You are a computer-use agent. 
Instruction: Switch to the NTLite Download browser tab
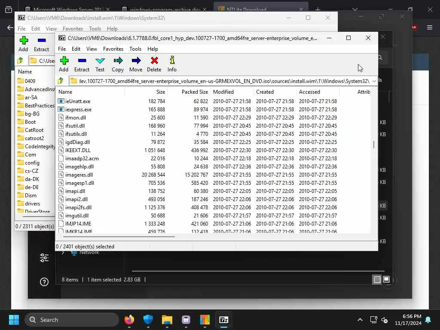coord(261,9)
